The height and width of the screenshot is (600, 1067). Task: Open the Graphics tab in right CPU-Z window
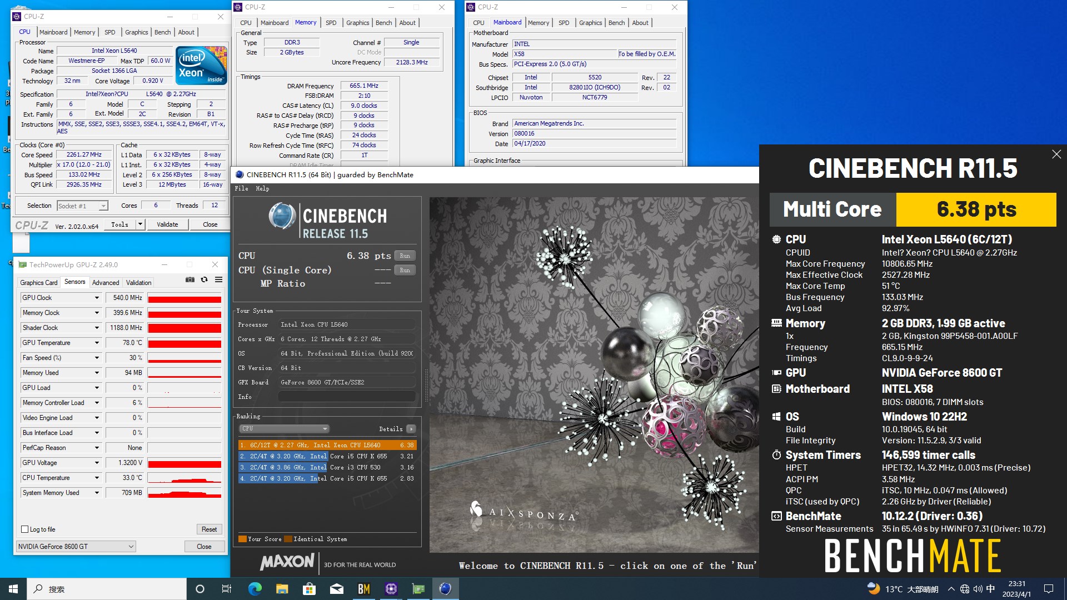pyautogui.click(x=590, y=23)
